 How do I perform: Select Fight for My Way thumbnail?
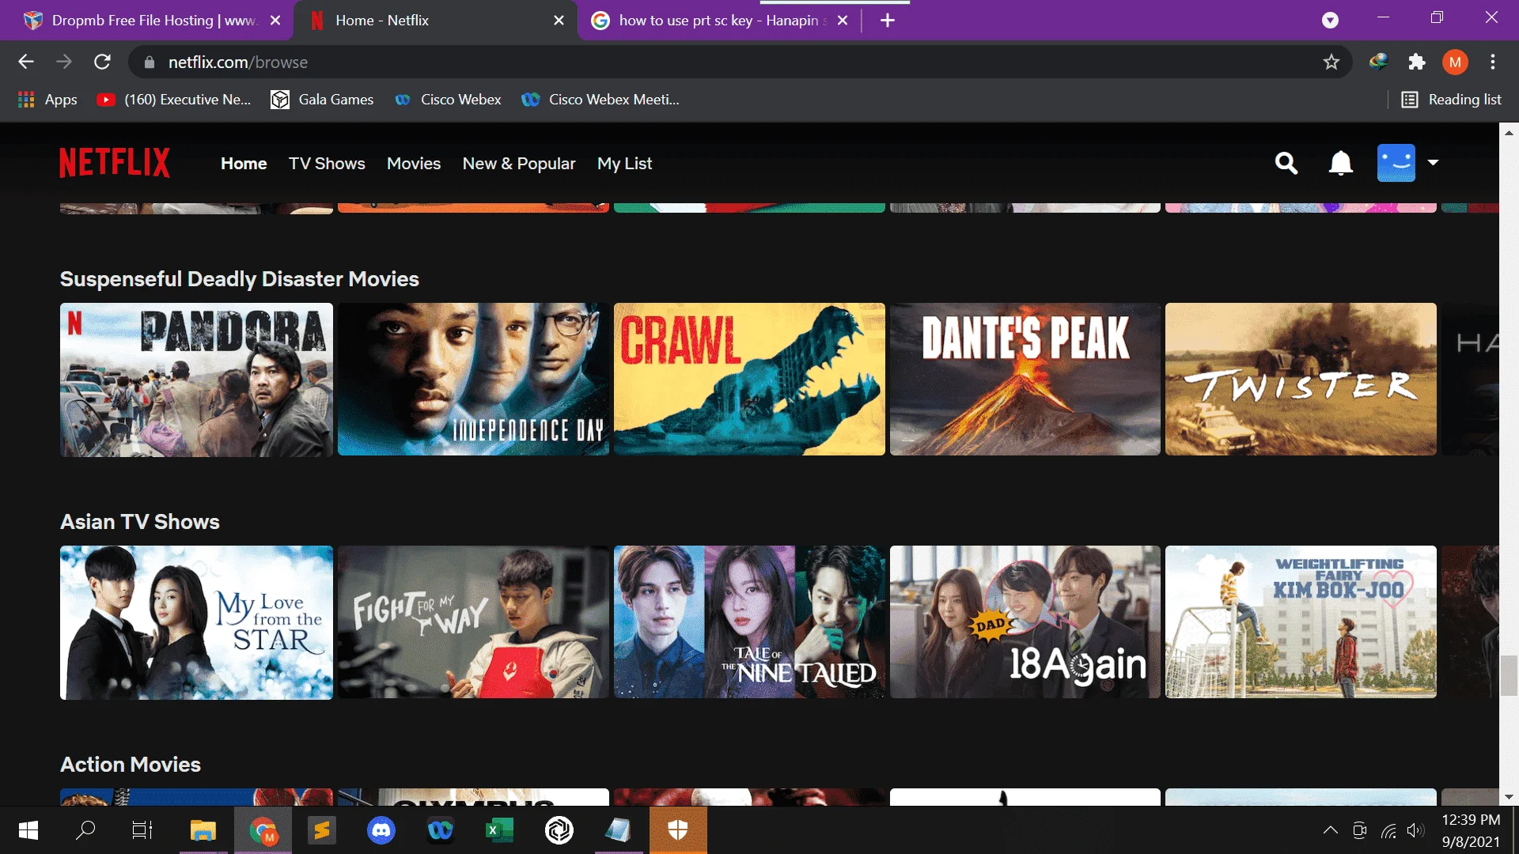pyautogui.click(x=473, y=622)
